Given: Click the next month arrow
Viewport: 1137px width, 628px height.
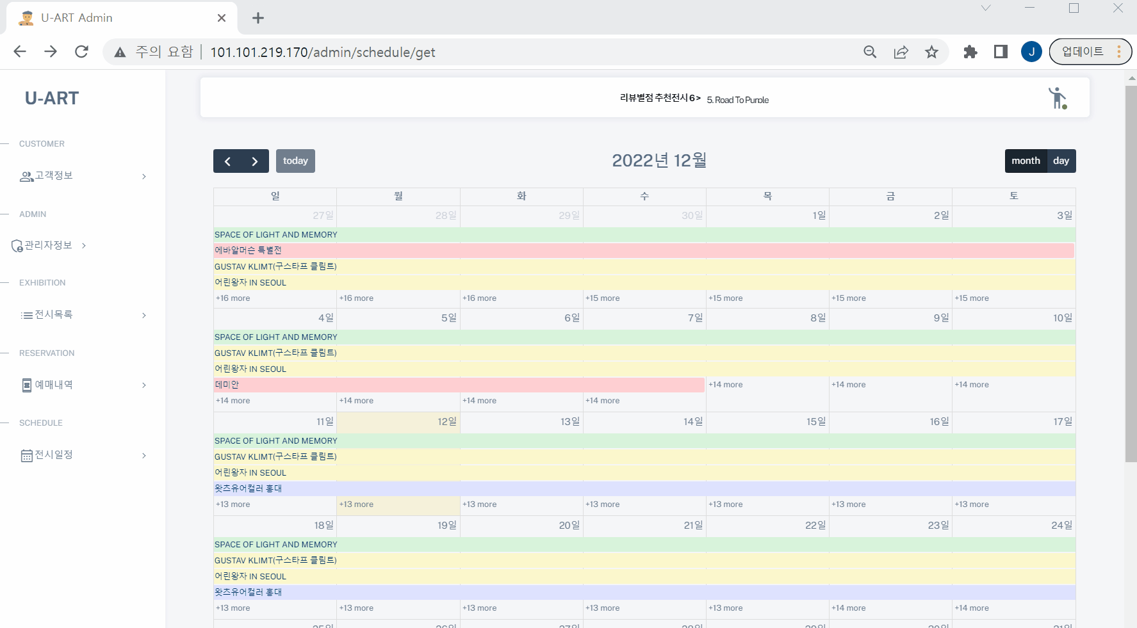Looking at the screenshot, I should coord(254,161).
